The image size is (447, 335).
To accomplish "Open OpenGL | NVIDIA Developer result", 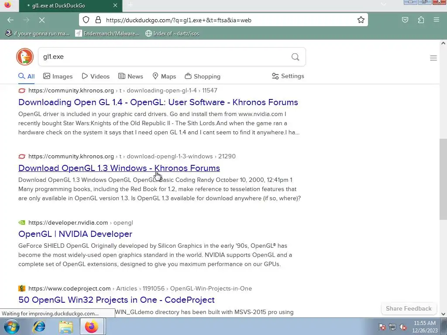I will [x=75, y=234].
